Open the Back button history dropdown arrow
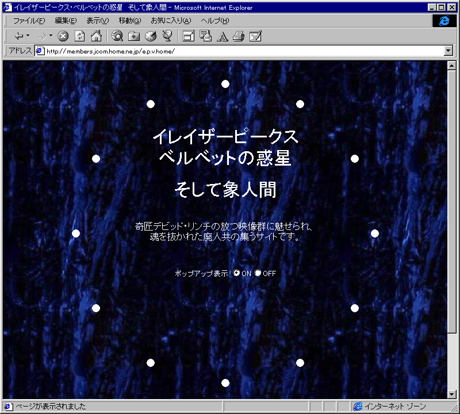 (28, 36)
